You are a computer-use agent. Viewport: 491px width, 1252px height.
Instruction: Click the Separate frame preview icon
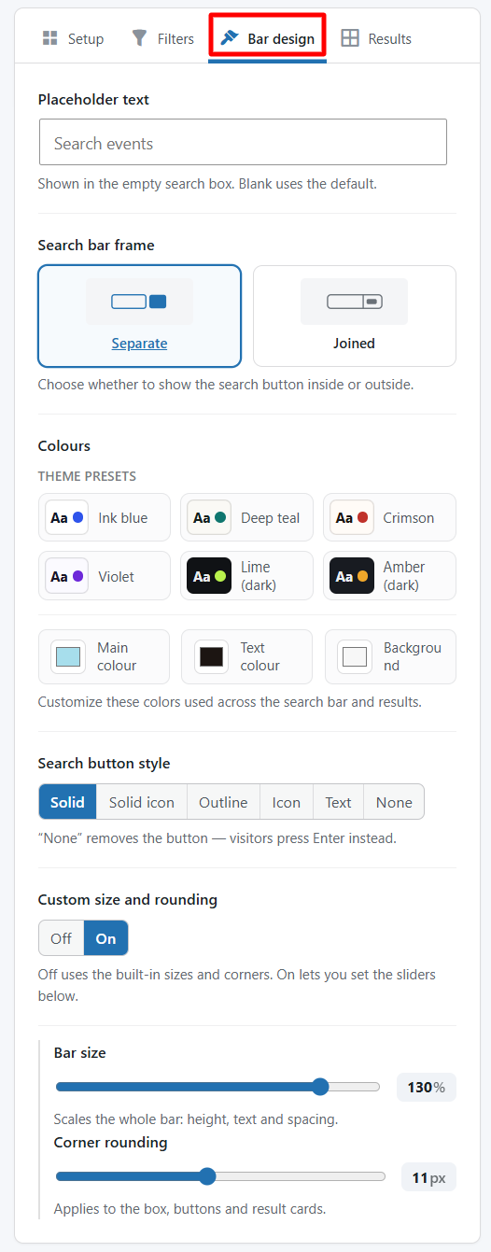point(139,302)
